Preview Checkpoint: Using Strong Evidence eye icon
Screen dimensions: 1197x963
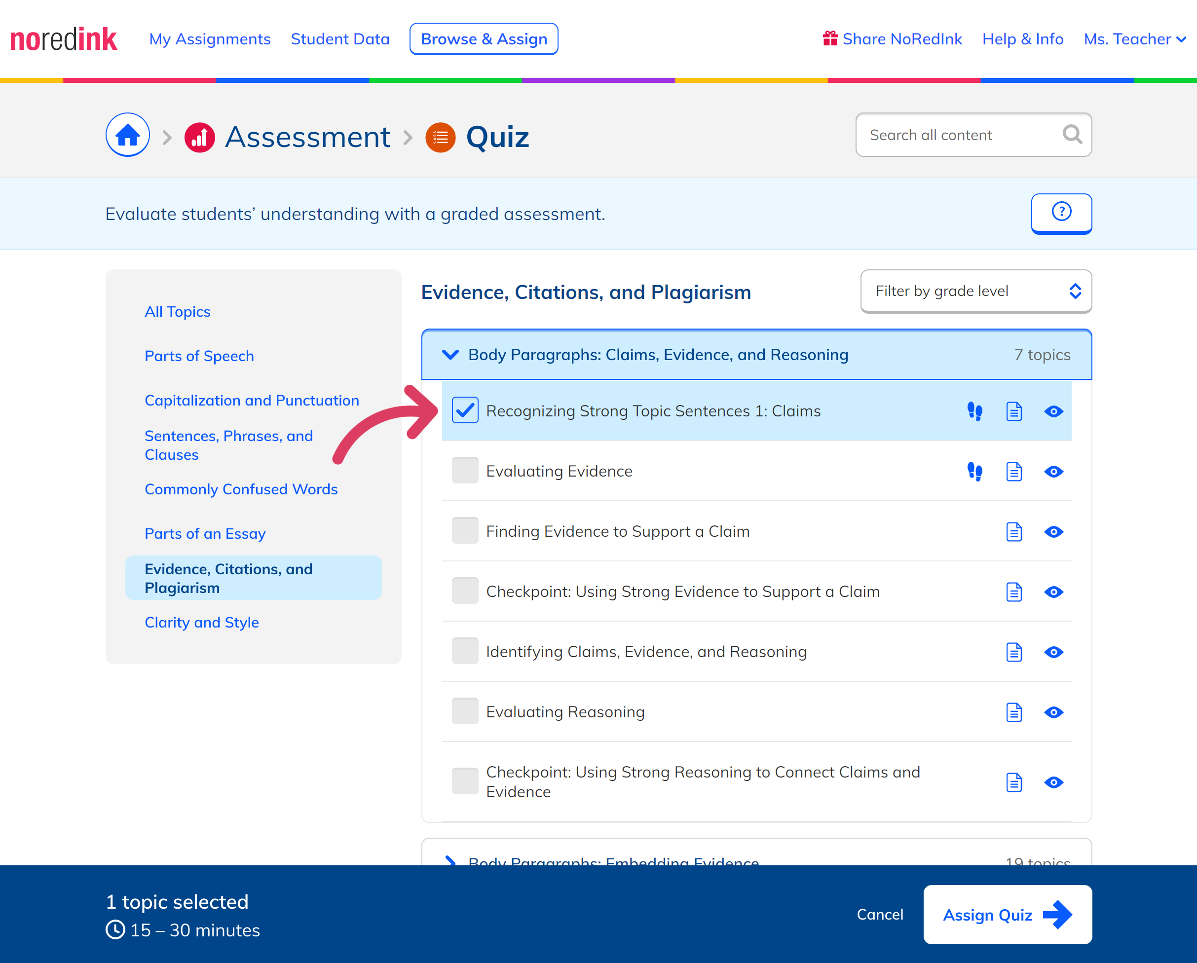(1053, 592)
